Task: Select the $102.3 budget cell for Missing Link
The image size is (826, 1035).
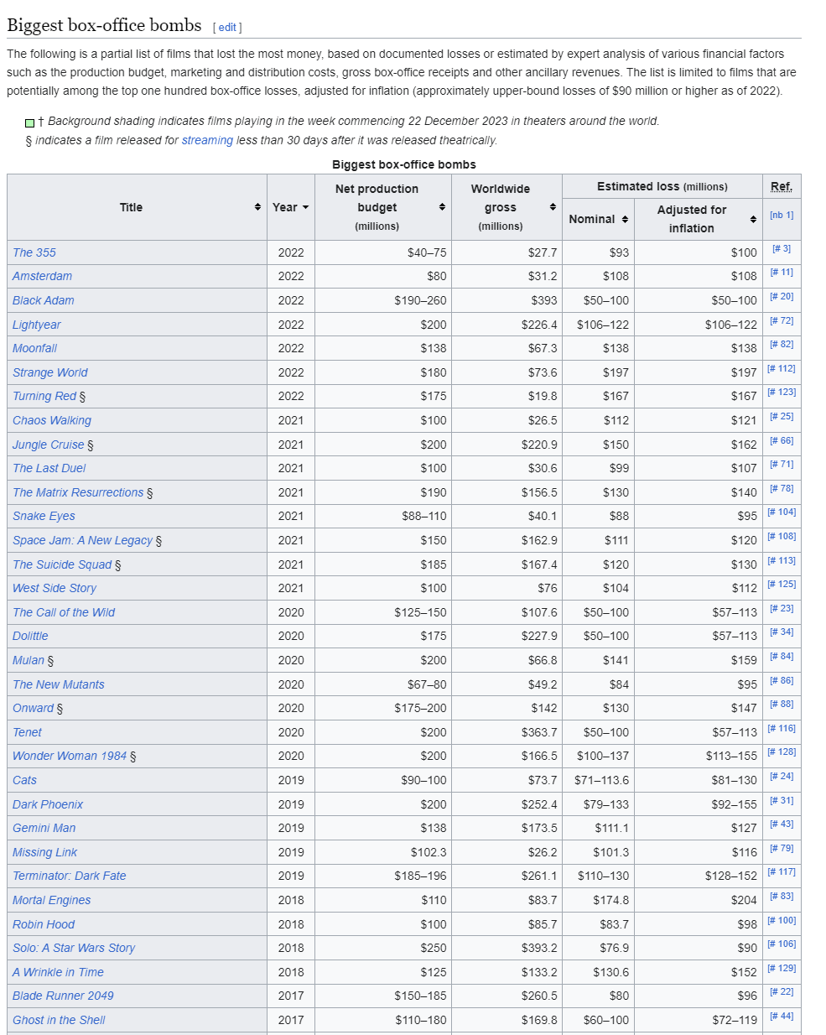Action: (x=382, y=852)
